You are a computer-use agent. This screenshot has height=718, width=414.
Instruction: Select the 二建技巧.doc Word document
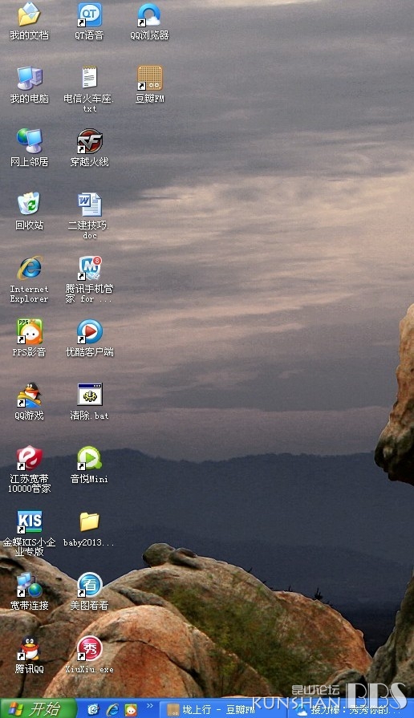[x=89, y=205]
